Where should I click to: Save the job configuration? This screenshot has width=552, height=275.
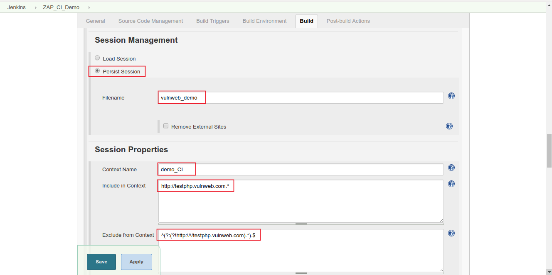pyautogui.click(x=101, y=262)
